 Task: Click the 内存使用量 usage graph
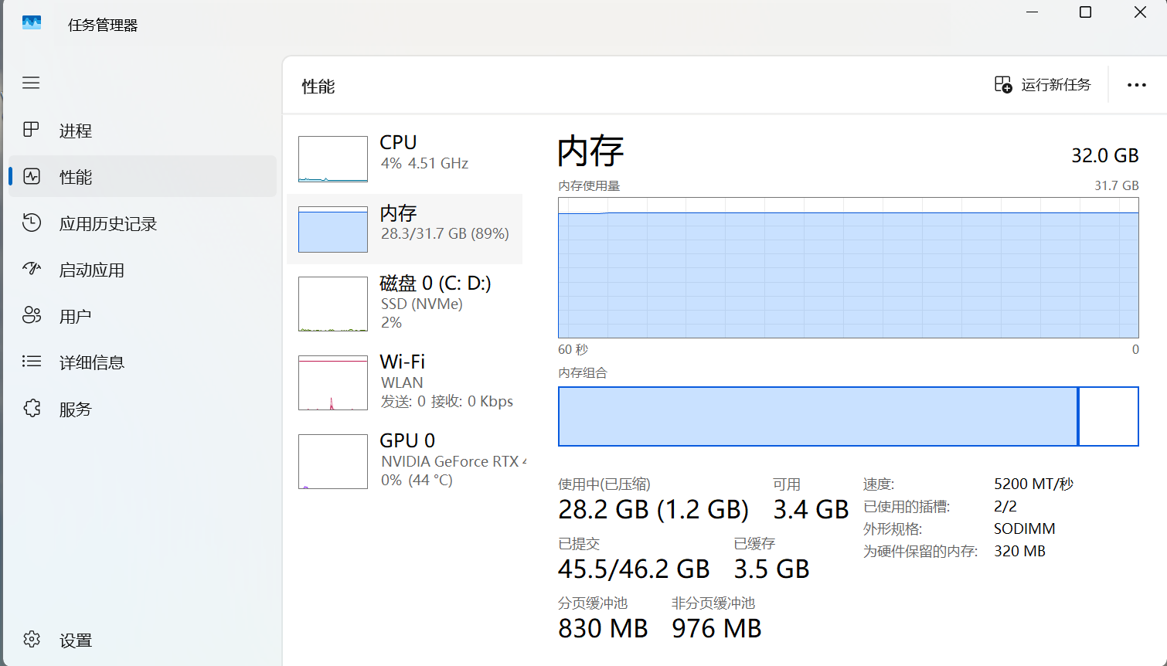848,267
